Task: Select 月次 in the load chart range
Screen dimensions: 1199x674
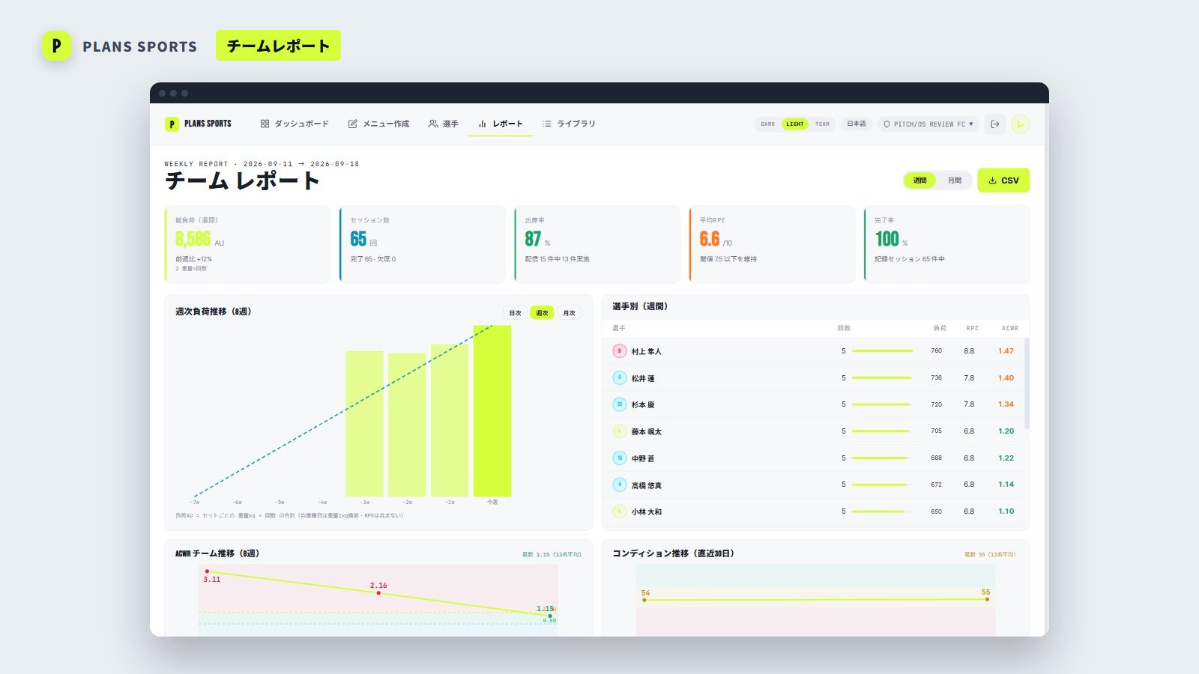Action: coord(569,313)
